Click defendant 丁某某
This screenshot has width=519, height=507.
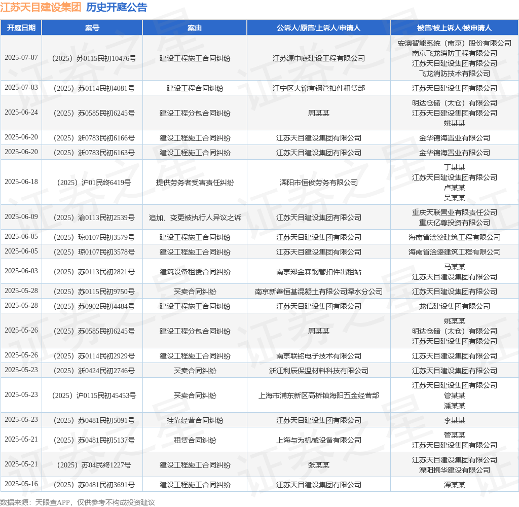click(x=454, y=168)
